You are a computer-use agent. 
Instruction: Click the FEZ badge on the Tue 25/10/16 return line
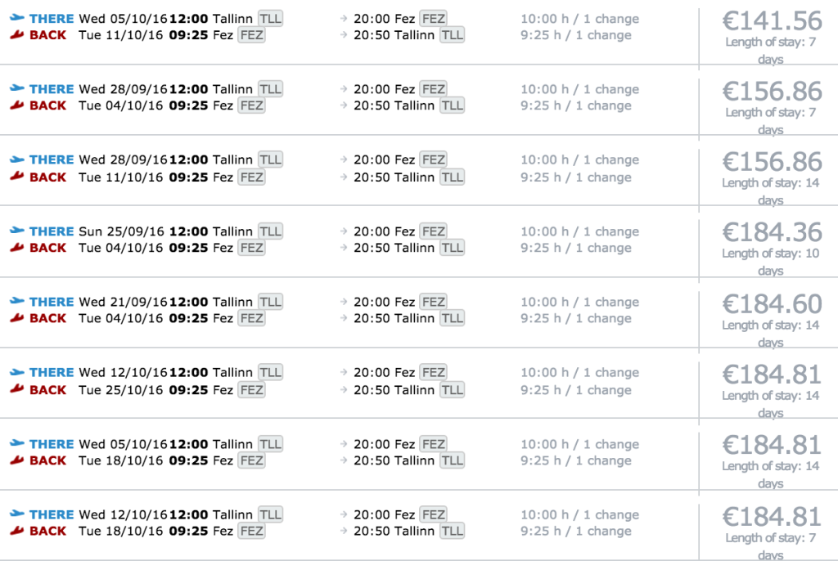252,390
